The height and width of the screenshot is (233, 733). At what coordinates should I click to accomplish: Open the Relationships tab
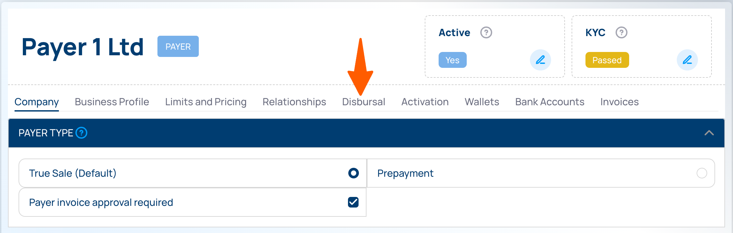click(294, 102)
